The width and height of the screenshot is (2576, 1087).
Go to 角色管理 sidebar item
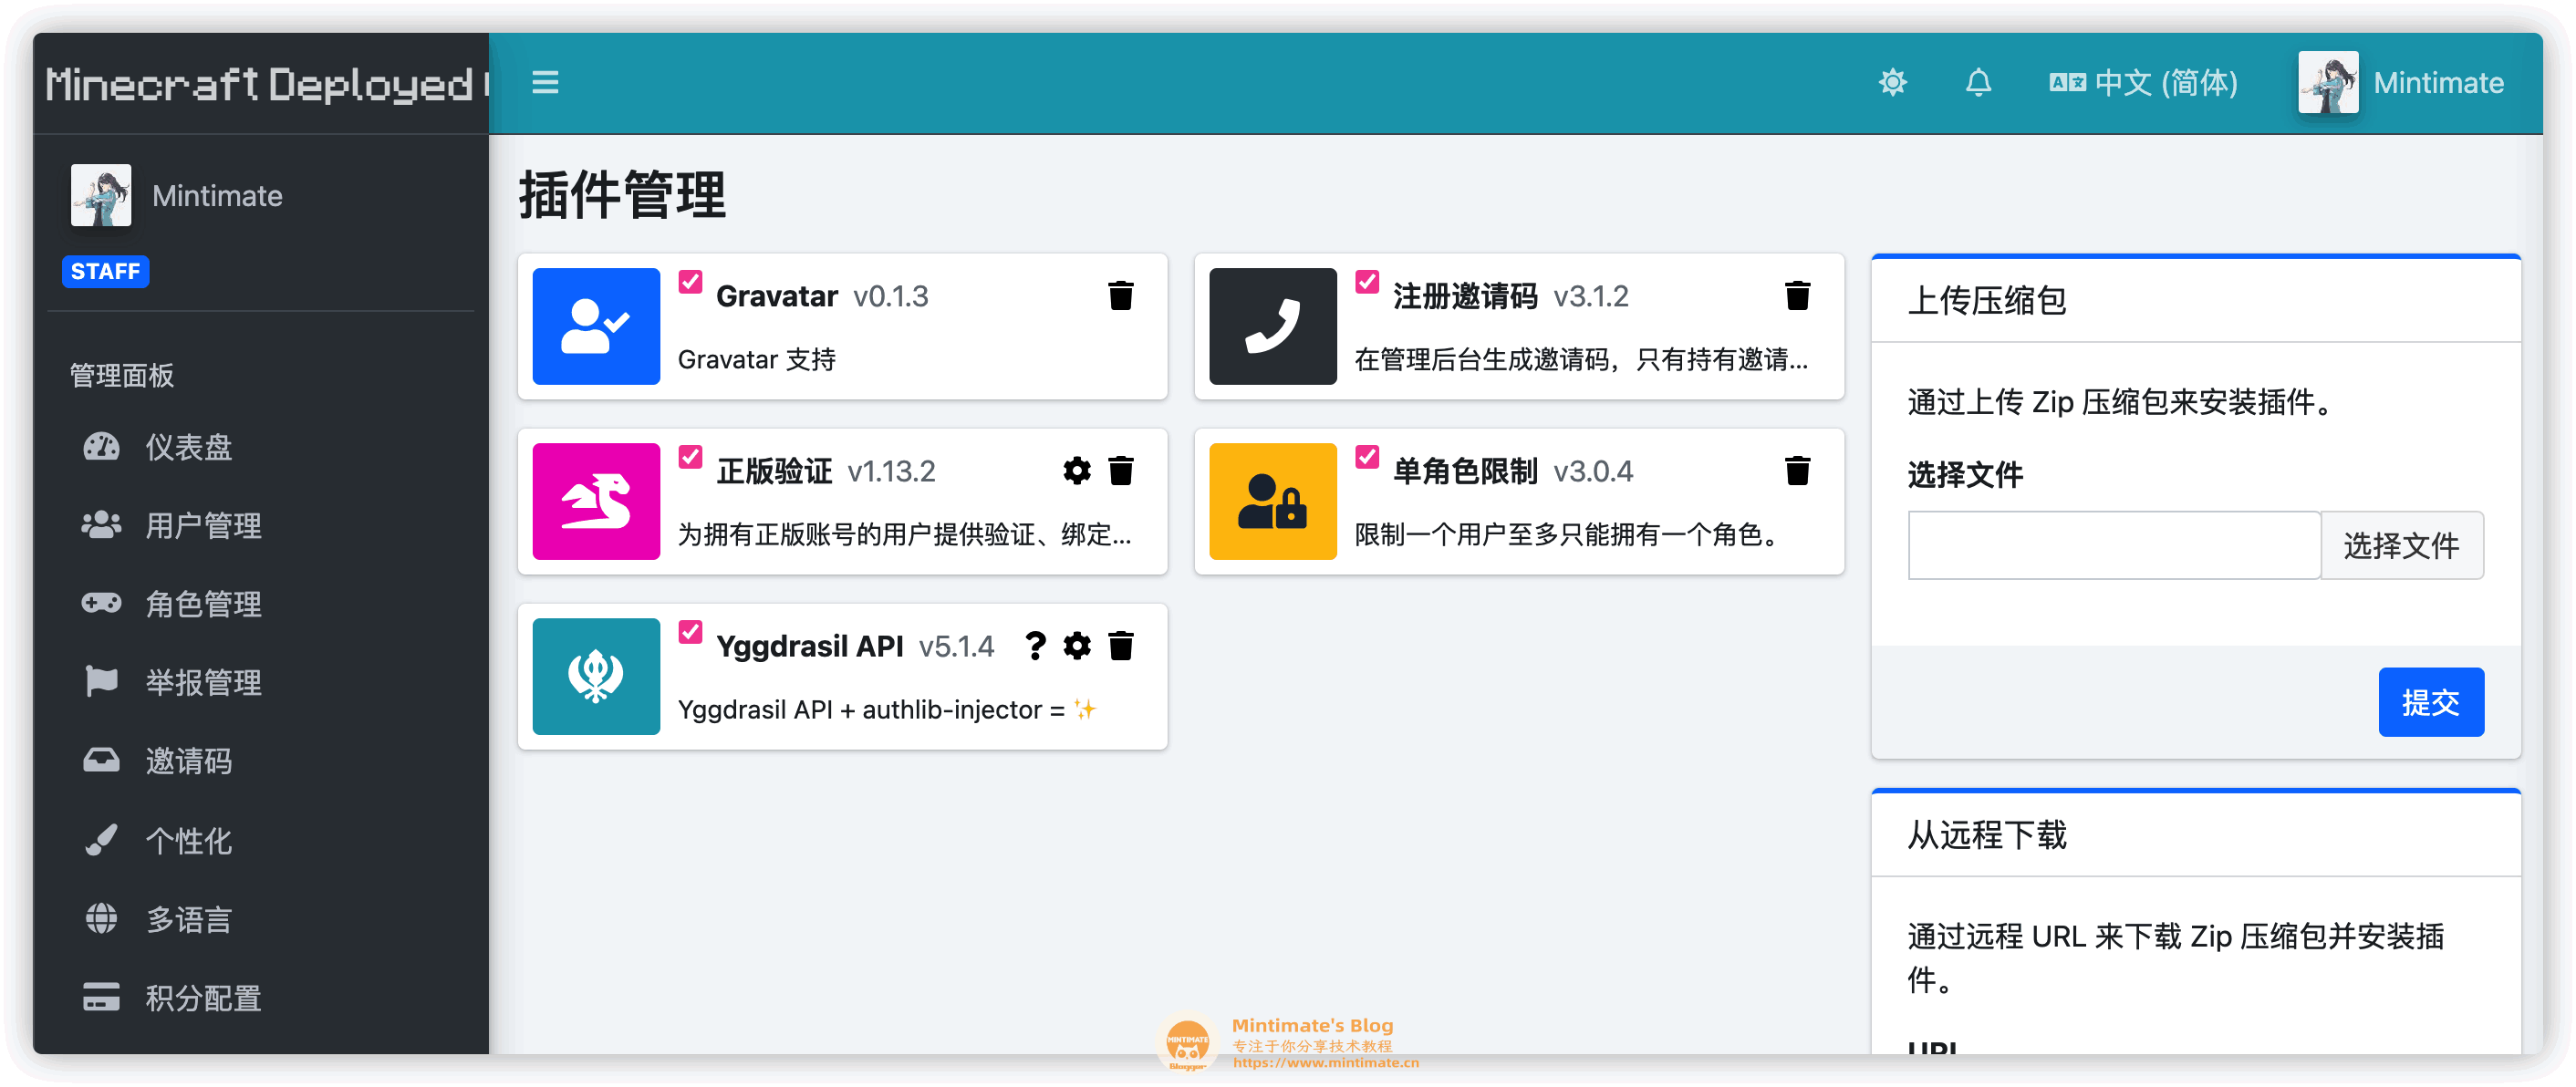point(260,604)
